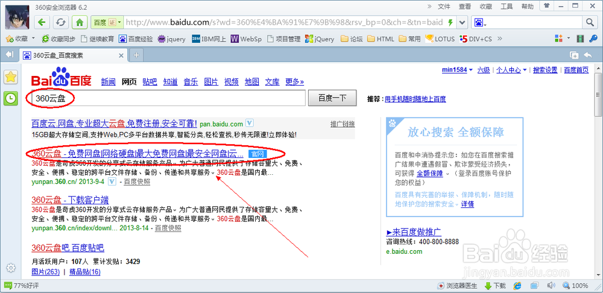The image size is (603, 293).
Task: Restore closed tab with undo arrow
Action: pos(587,55)
